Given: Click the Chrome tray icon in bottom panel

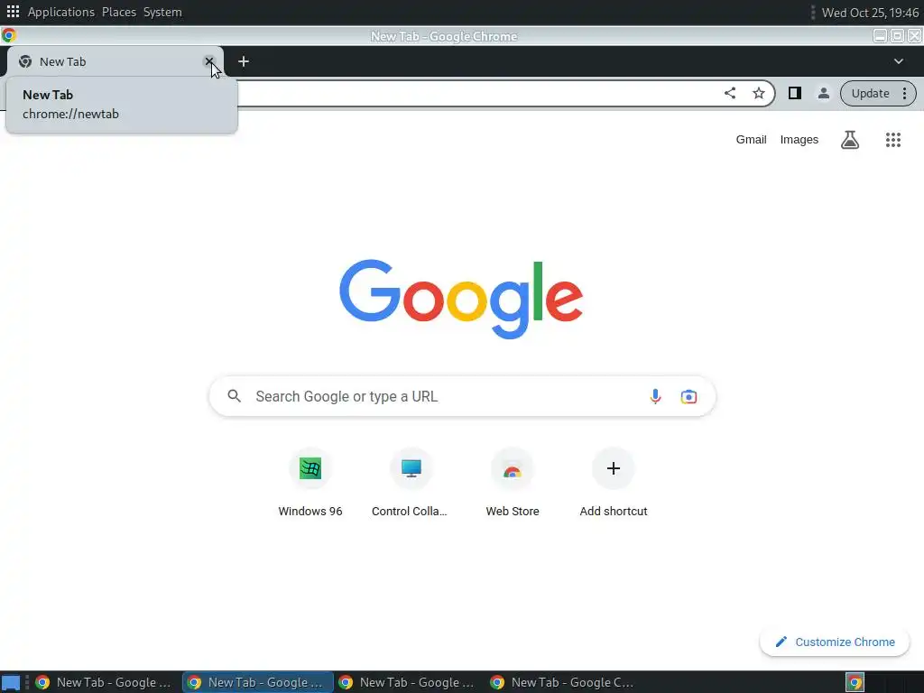Looking at the screenshot, I should [855, 682].
